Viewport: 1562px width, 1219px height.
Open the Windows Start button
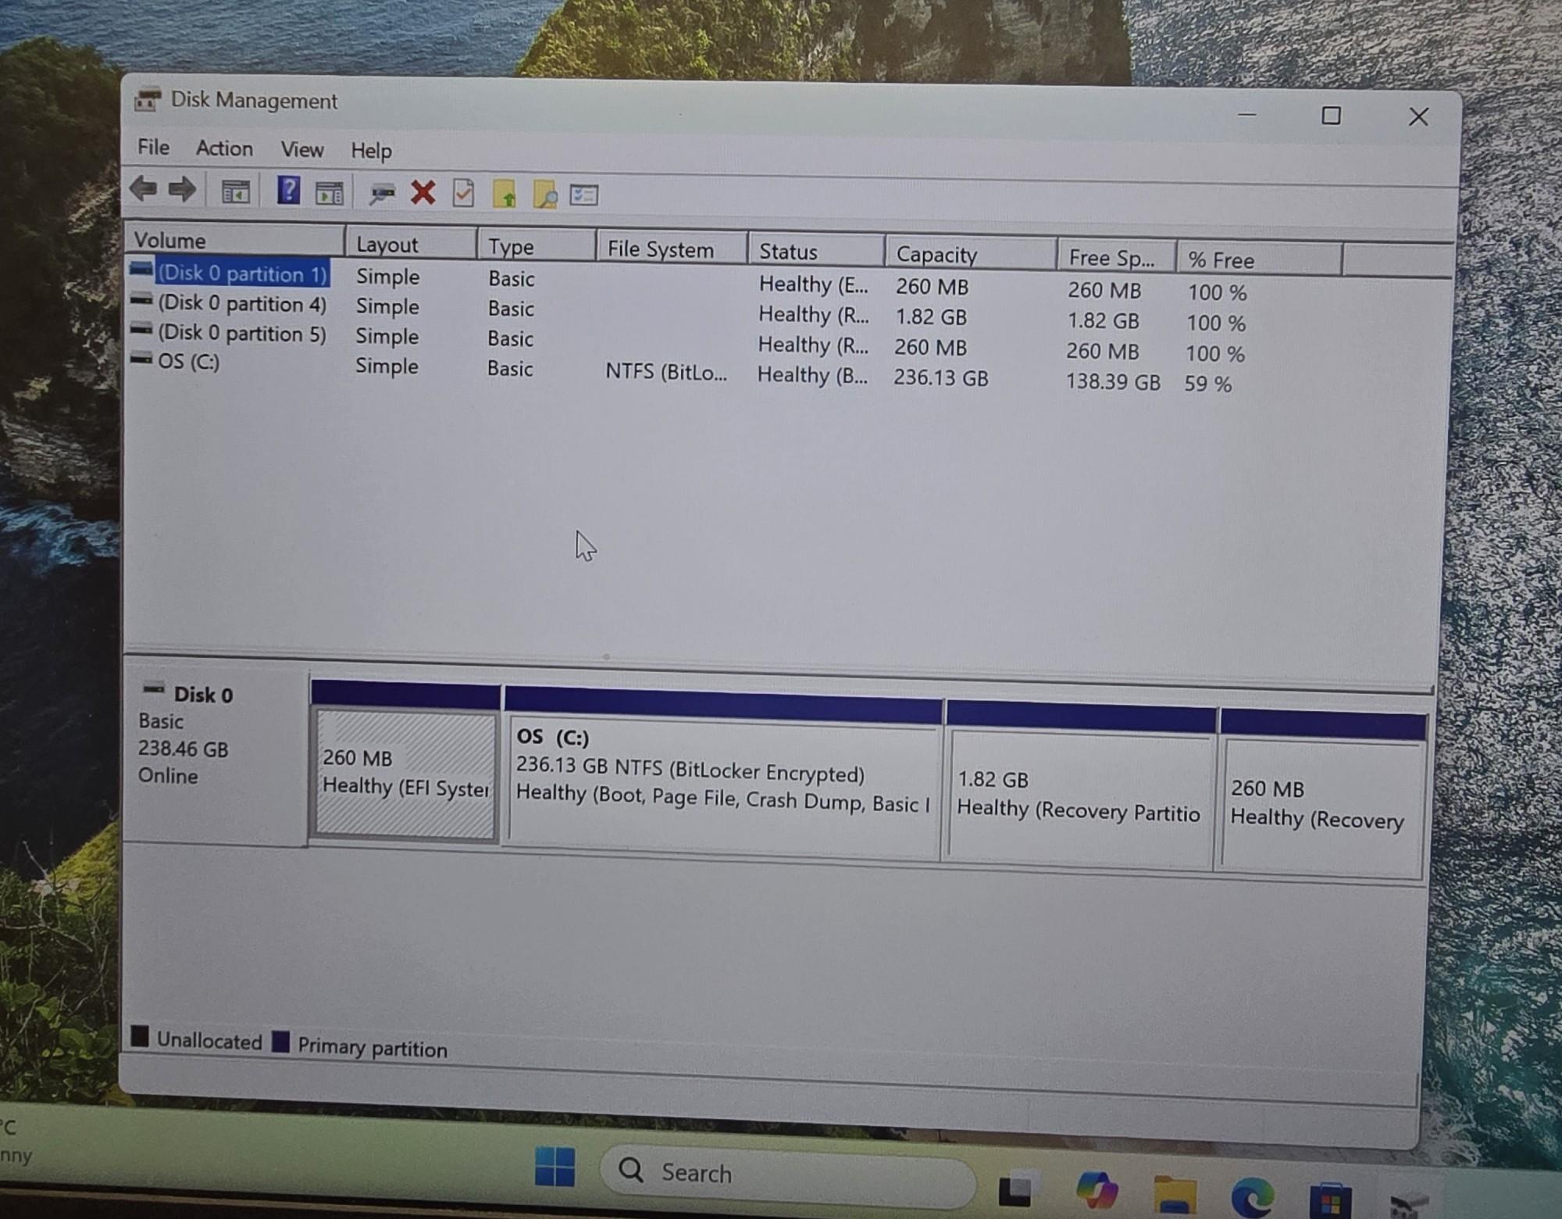pyautogui.click(x=555, y=1166)
